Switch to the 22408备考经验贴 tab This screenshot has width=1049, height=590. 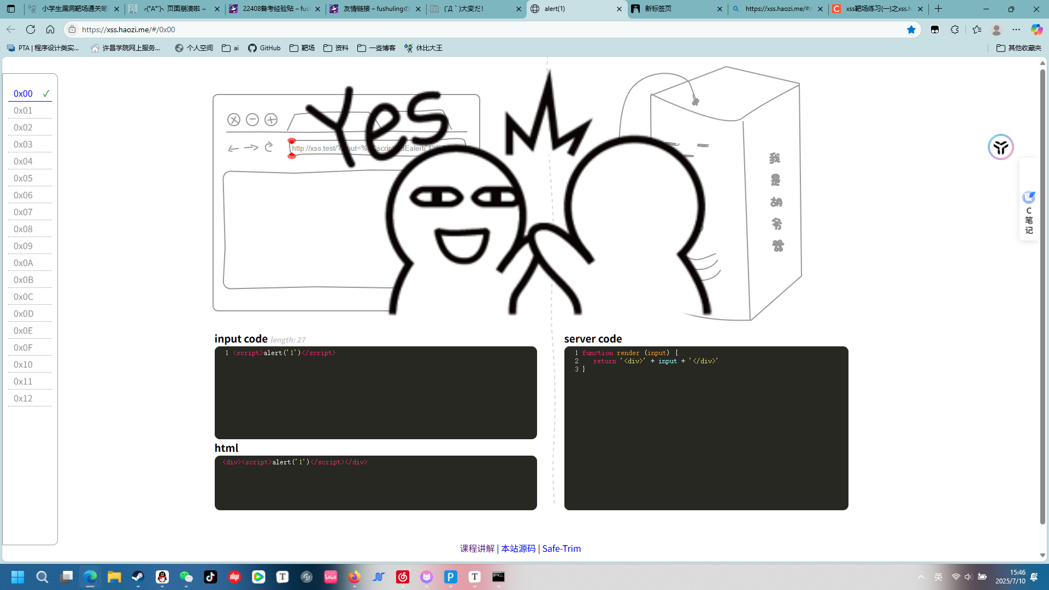coord(275,9)
